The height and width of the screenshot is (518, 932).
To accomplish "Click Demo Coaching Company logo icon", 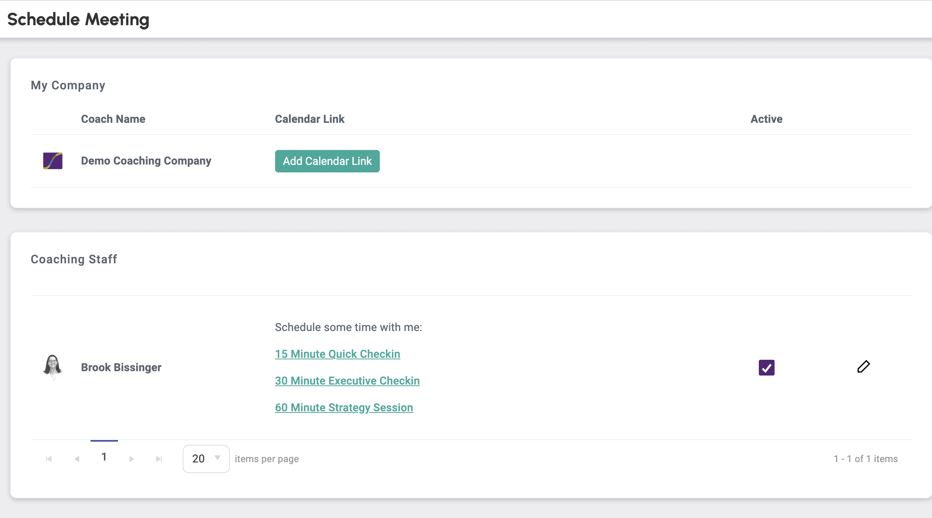I will [53, 161].
